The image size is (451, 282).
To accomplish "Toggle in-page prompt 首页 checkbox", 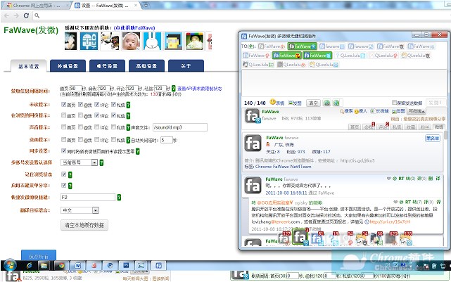I will (x=63, y=115).
